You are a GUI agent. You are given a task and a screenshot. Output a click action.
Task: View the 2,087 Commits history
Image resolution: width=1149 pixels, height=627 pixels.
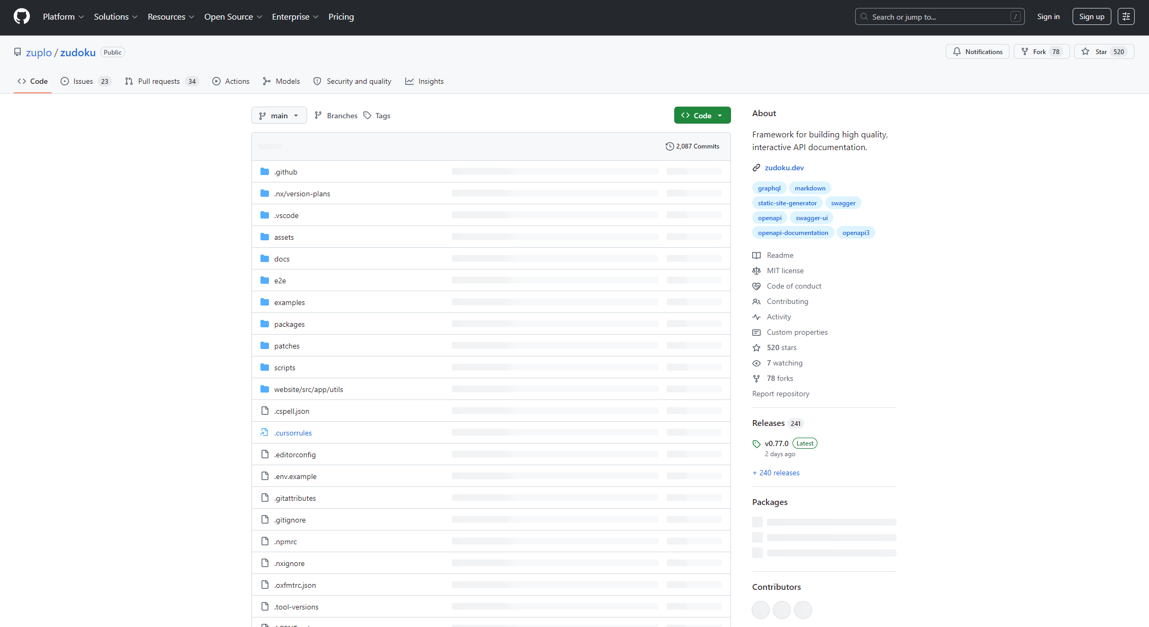pos(692,146)
